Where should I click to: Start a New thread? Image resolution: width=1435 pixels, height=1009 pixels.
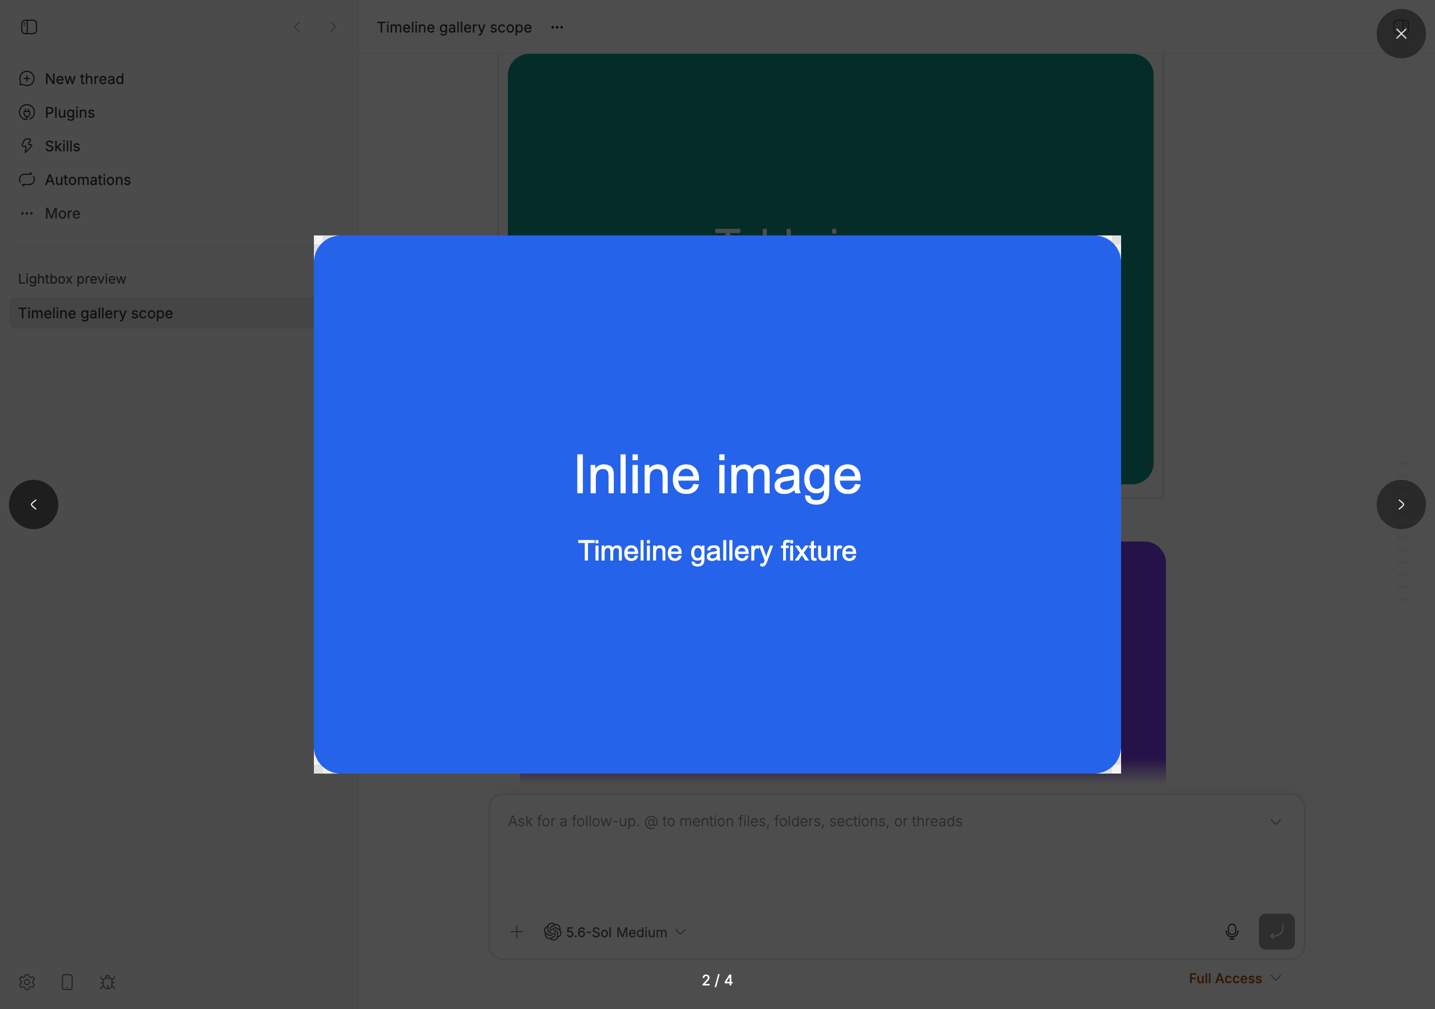coord(84,79)
